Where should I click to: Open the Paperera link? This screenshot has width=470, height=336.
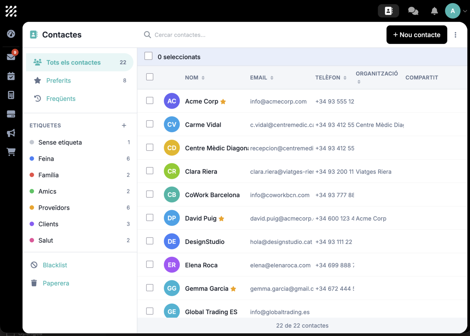[x=56, y=283]
